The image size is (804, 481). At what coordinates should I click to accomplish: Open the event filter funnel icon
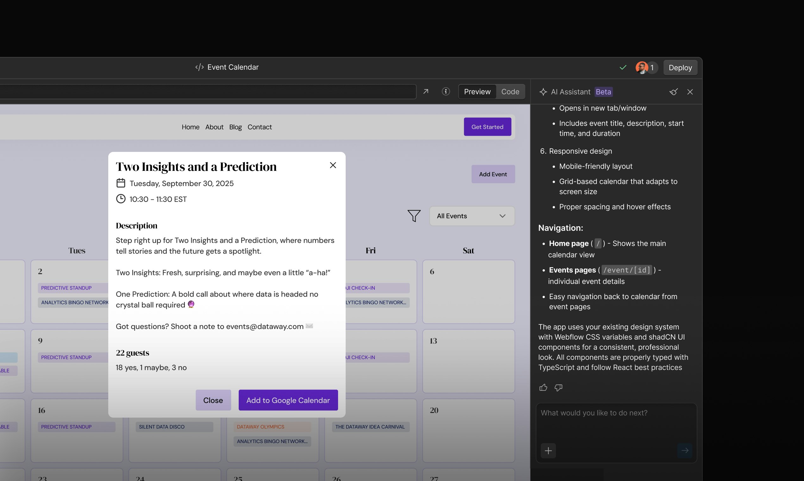414,216
